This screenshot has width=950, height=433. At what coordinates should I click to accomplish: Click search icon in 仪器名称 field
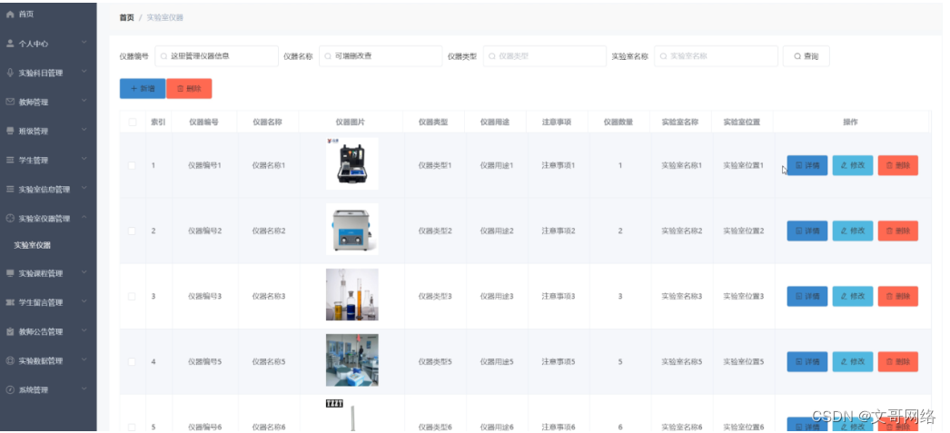point(328,56)
